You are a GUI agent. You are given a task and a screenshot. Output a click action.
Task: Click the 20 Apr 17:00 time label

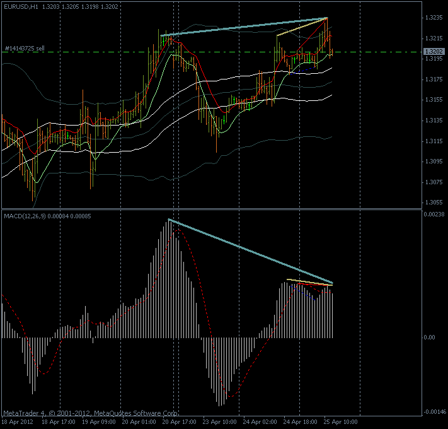point(179,421)
